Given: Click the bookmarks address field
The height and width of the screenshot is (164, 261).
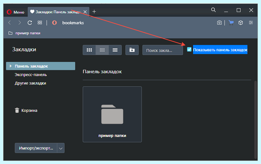Looking at the screenshot, I should coord(73,23).
